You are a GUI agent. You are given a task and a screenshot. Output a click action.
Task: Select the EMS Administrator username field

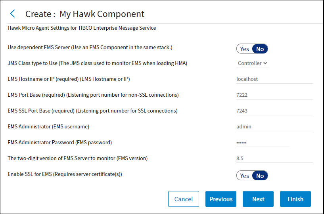(x=274, y=126)
